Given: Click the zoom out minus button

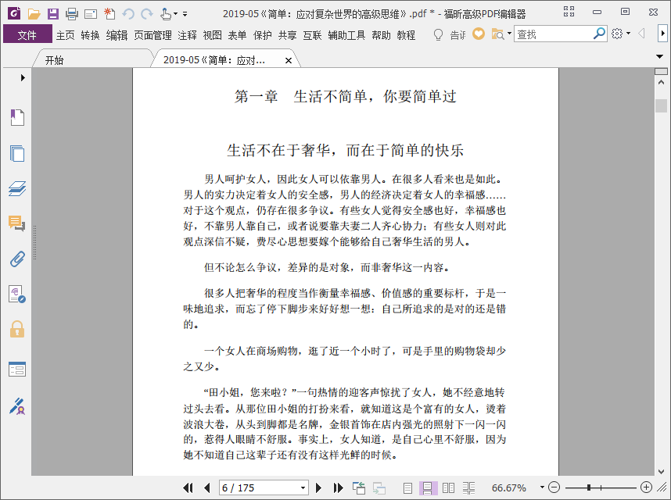Looking at the screenshot, I should 554,487.
